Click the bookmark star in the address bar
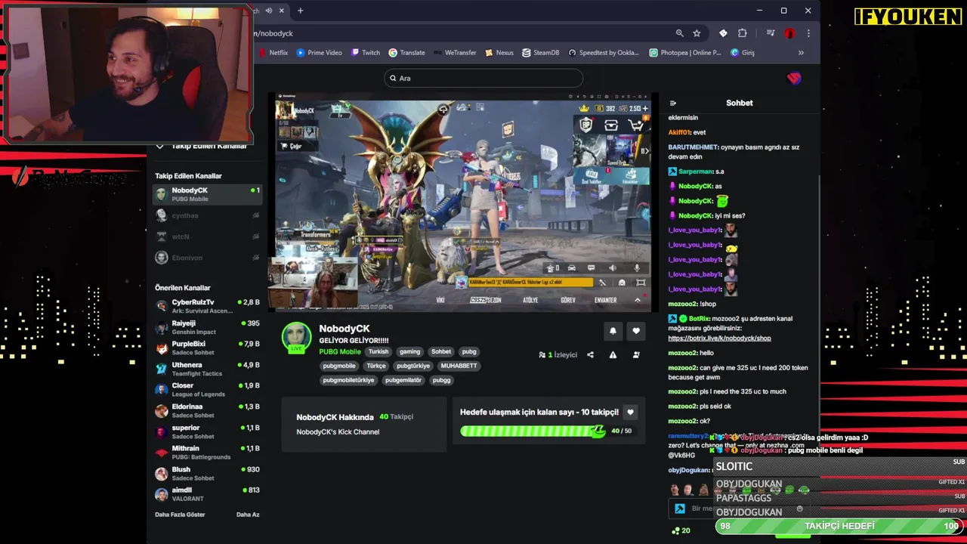Image resolution: width=967 pixels, height=544 pixels. pyautogui.click(x=697, y=33)
